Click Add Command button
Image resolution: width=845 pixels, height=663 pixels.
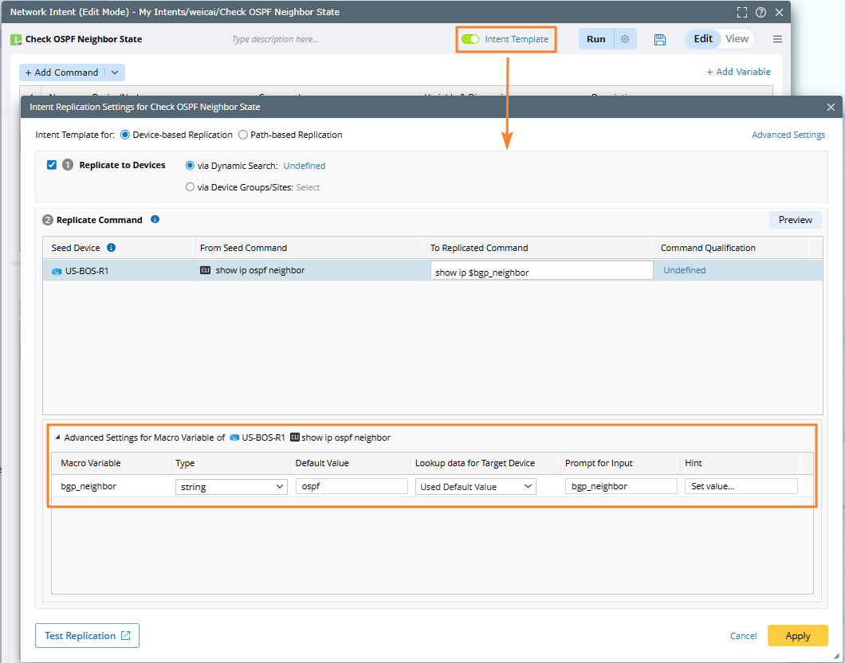(61, 73)
